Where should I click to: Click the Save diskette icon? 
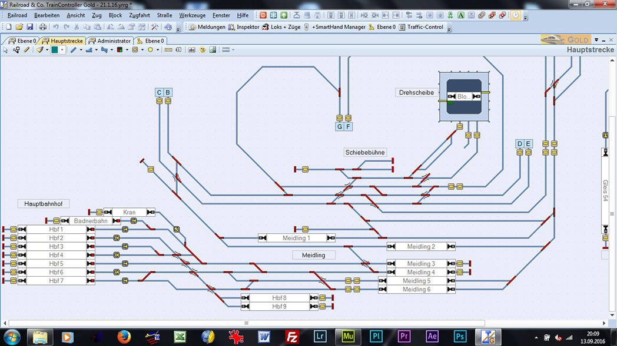pyautogui.click(x=29, y=27)
